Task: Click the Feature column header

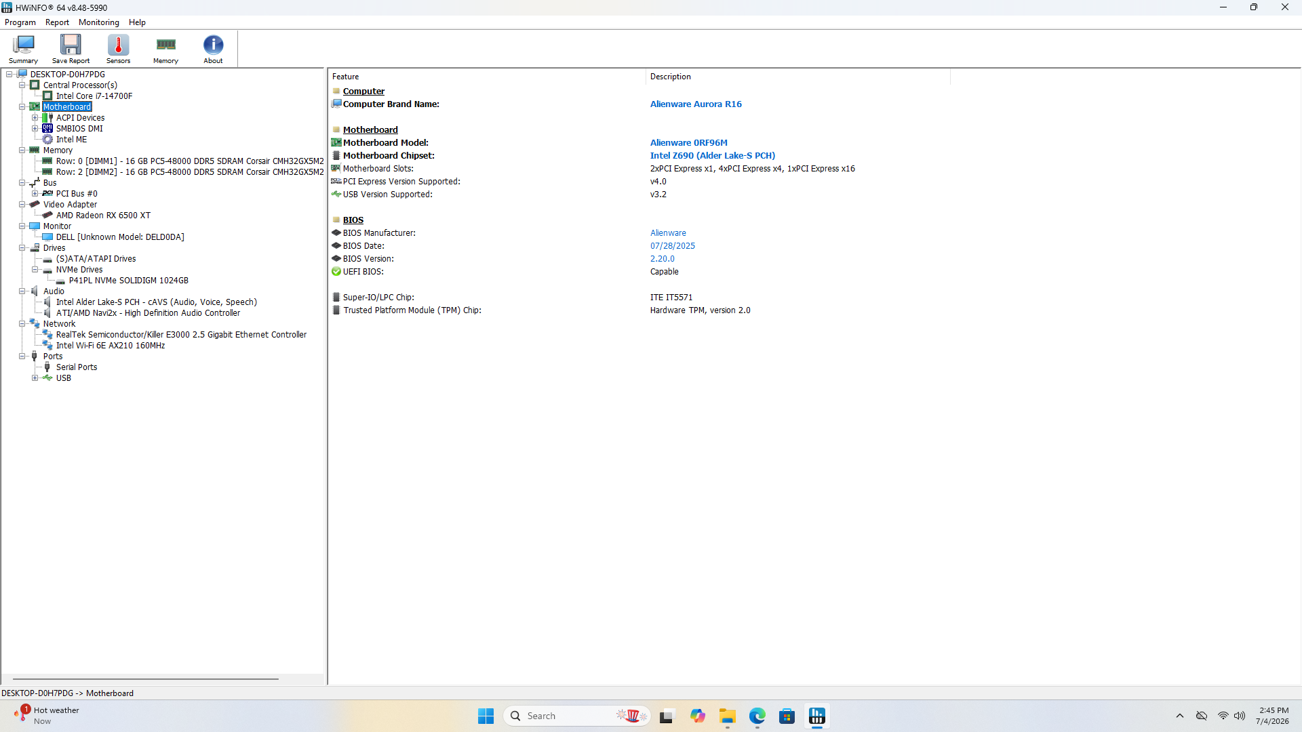Action: point(487,77)
